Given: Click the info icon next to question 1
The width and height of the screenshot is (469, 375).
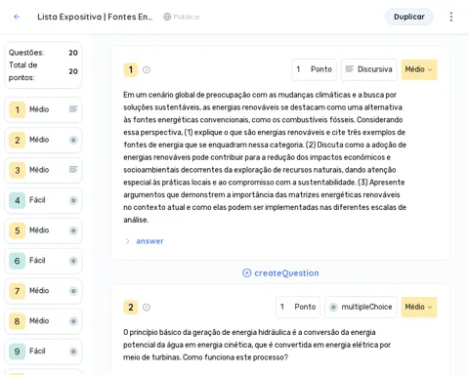Looking at the screenshot, I should pyautogui.click(x=147, y=69).
